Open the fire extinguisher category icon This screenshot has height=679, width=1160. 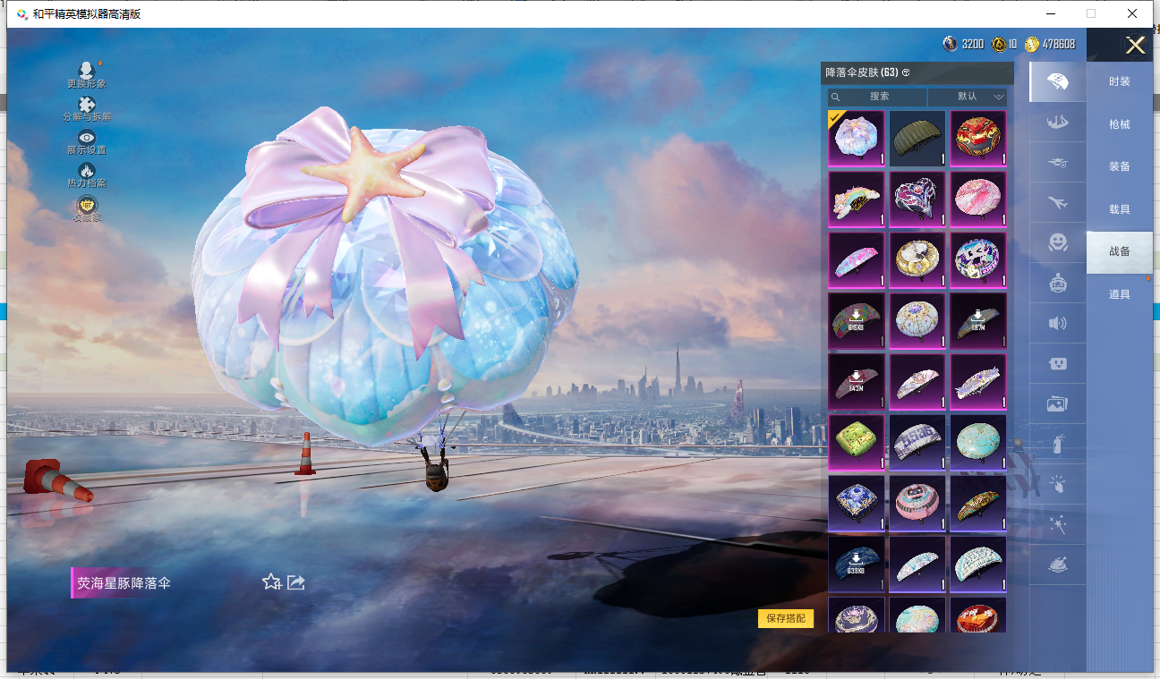1057,444
